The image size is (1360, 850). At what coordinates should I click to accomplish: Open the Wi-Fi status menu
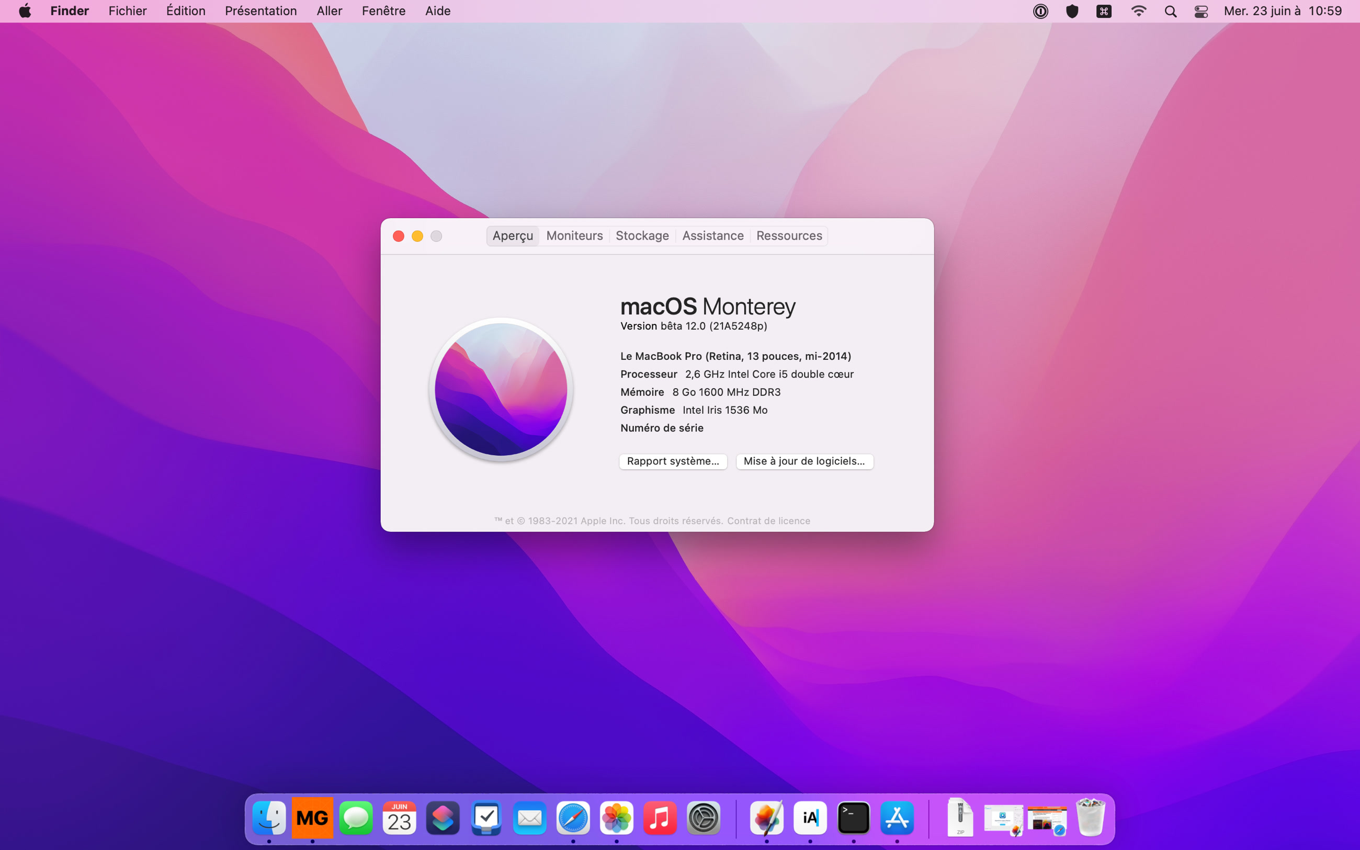click(1138, 10)
